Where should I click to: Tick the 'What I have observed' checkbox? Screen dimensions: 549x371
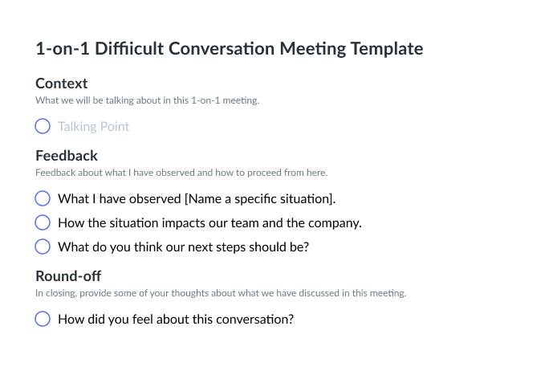click(43, 198)
